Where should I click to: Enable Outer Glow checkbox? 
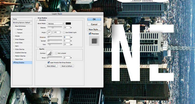[14, 59]
